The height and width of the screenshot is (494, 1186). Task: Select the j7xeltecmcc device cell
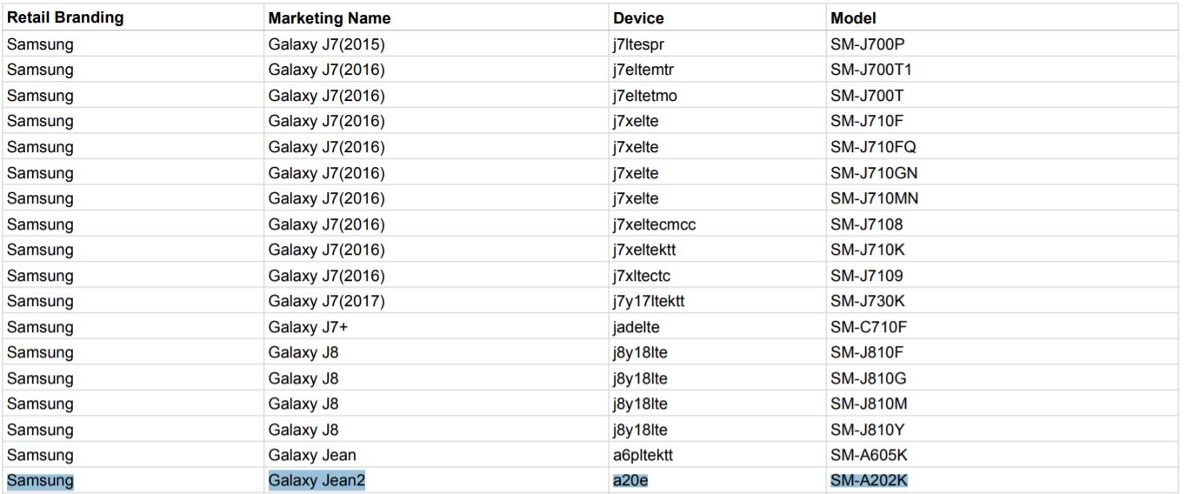pyautogui.click(x=654, y=224)
